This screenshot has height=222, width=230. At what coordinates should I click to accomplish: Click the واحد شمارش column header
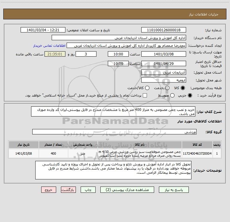pyautogui.click(x=83, y=145)
